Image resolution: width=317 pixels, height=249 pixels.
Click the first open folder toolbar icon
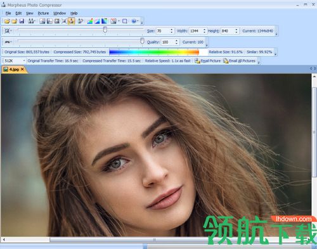(7, 21)
